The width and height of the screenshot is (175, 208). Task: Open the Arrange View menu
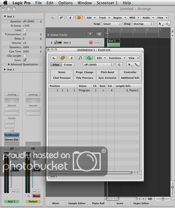pyautogui.click(x=162, y=18)
